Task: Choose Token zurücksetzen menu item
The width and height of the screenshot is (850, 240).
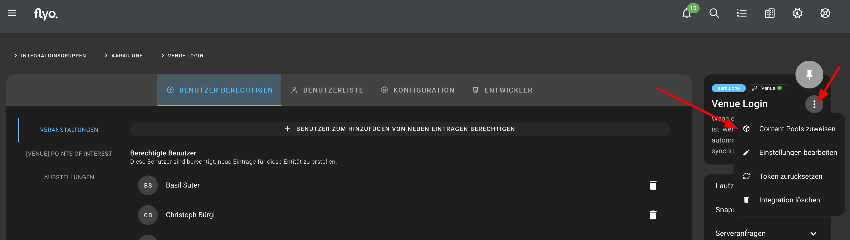Action: [789, 176]
